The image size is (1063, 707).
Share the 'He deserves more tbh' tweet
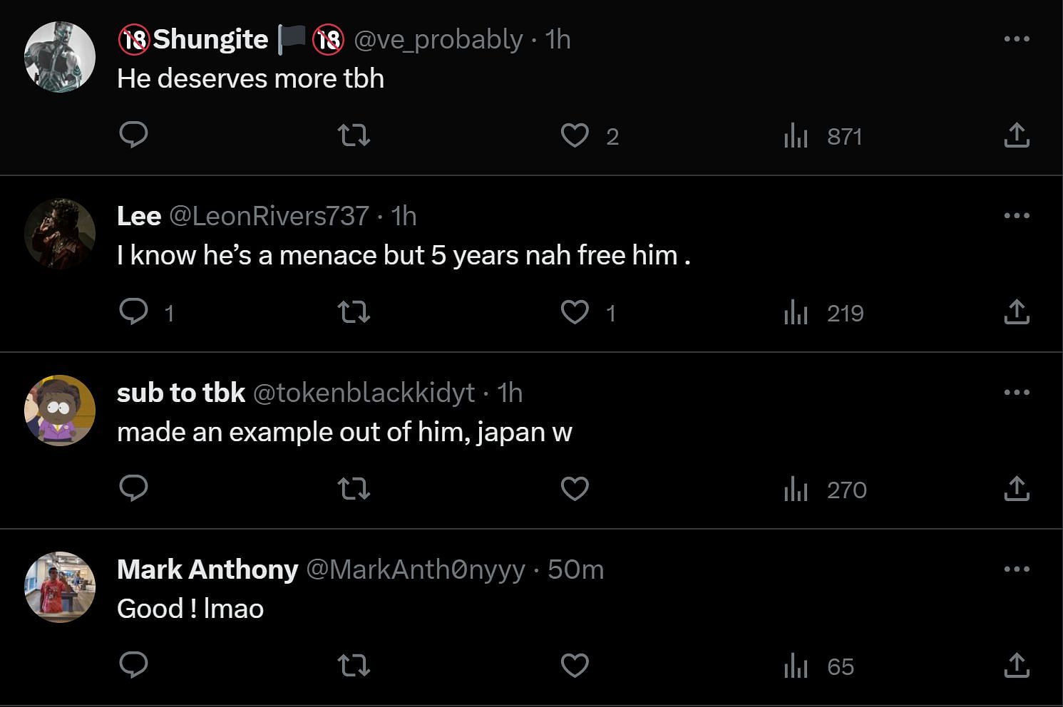point(1017,135)
